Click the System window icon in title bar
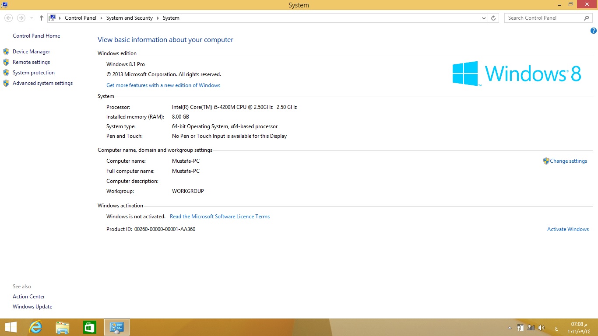Image resolution: width=598 pixels, height=336 pixels. click(x=4, y=5)
